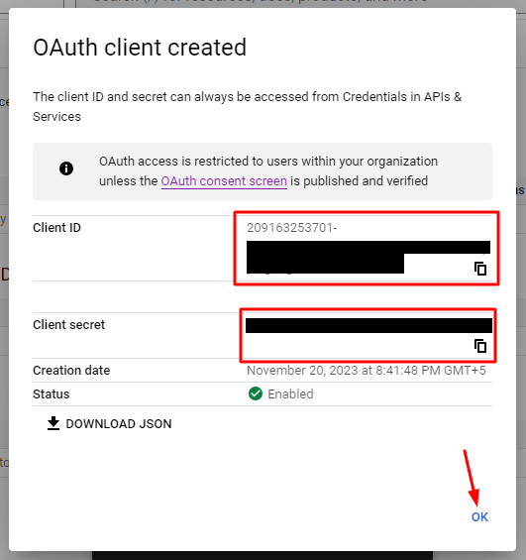The image size is (526, 560).
Task: Click the DOWNLOAD JSON button label
Action: (x=119, y=424)
